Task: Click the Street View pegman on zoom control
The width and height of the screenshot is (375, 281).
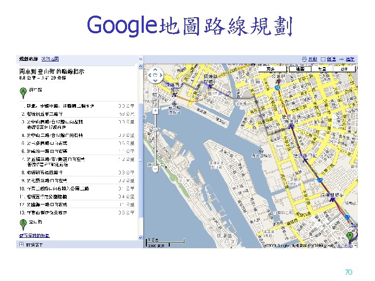Action: click(155, 103)
